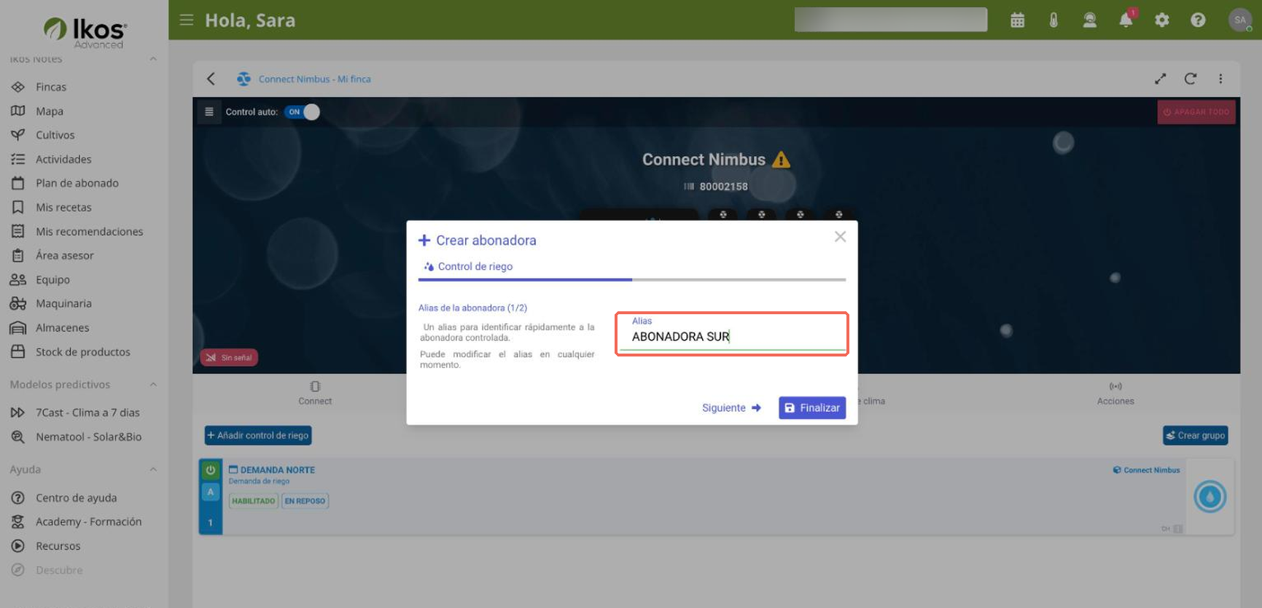Click the blurred search field in header
Viewport: 1262px width, 608px height.
click(891, 20)
